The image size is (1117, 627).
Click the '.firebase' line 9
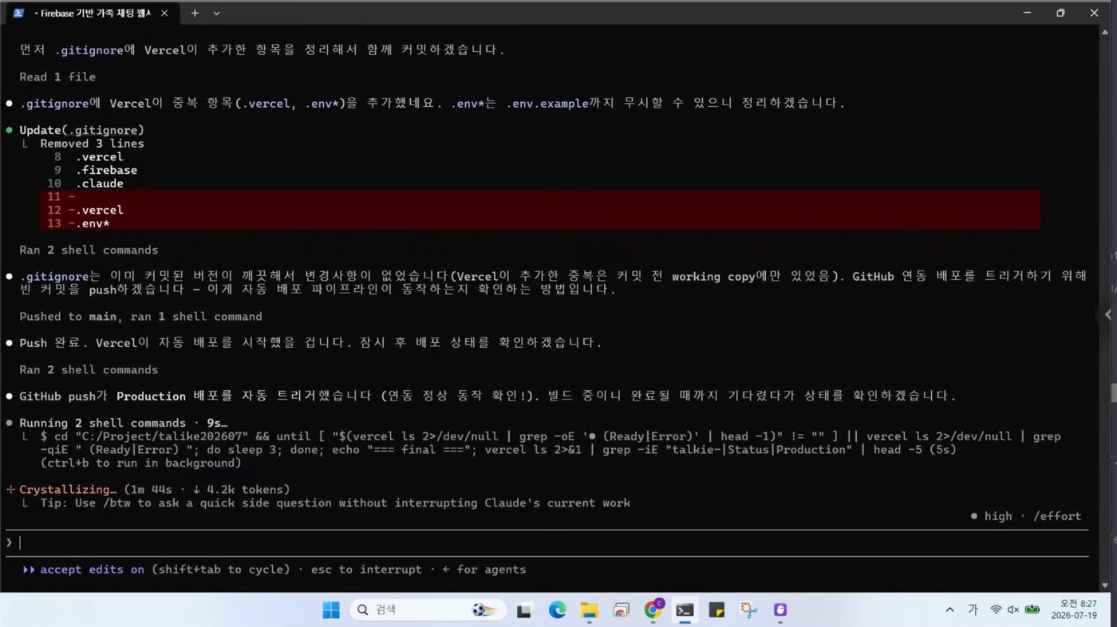tap(94, 170)
